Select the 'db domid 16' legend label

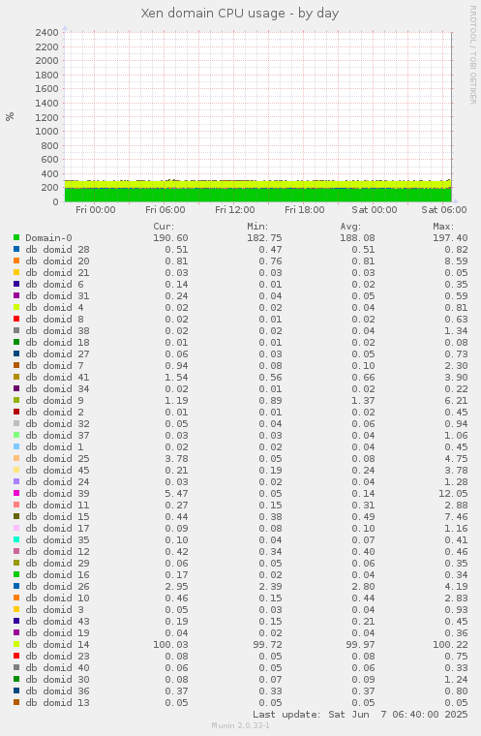tap(57, 575)
